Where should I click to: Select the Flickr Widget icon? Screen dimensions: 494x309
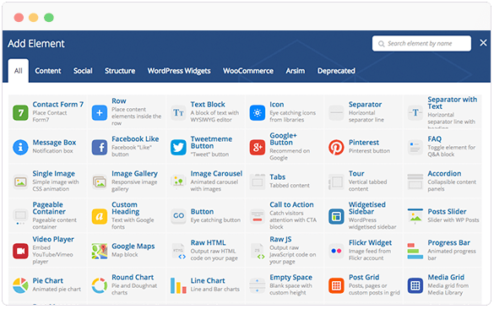click(336, 251)
